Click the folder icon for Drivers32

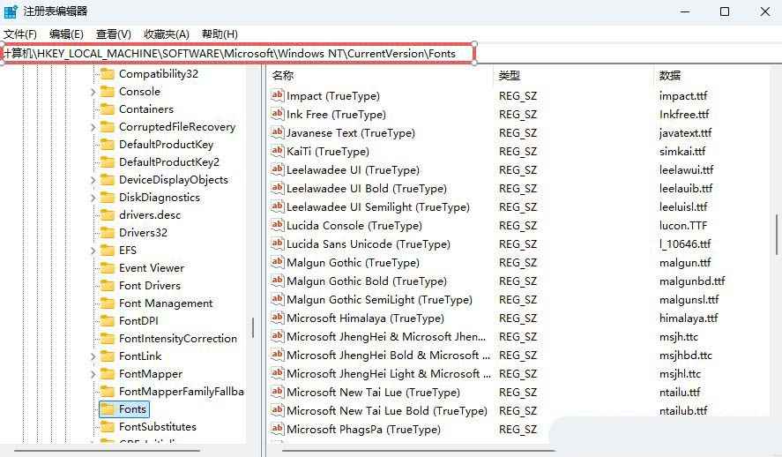click(x=108, y=233)
